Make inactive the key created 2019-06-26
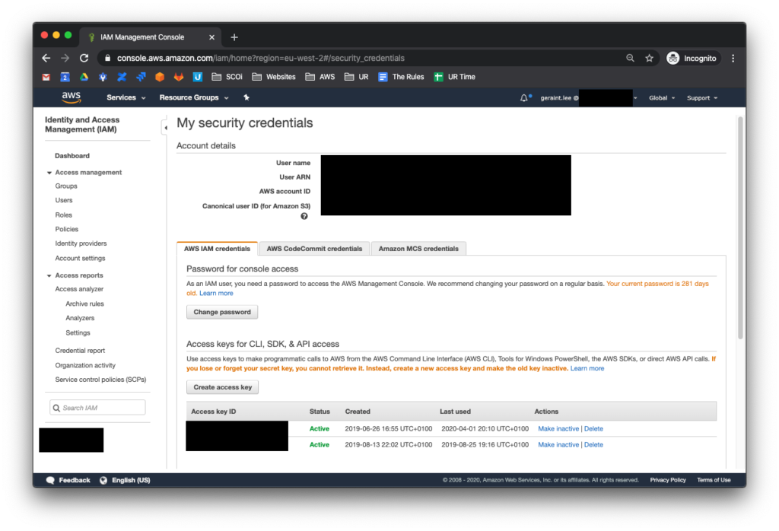The width and height of the screenshot is (779, 531). pyautogui.click(x=558, y=428)
